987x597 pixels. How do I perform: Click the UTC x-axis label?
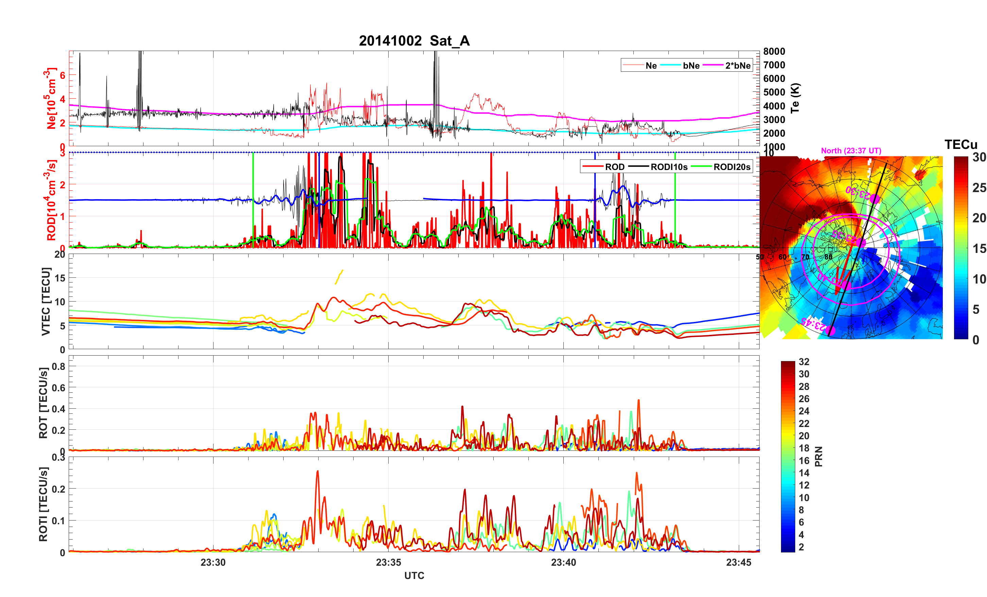click(414, 576)
